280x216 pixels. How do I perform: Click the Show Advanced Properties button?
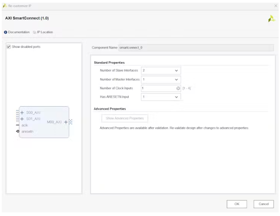click(124, 118)
